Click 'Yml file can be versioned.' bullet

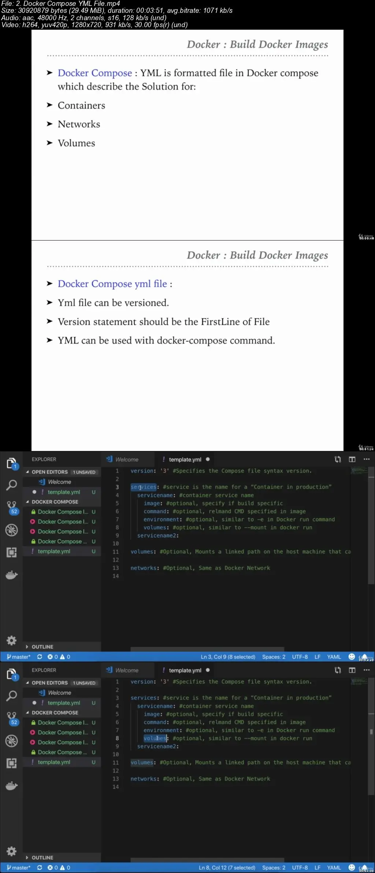[x=113, y=303]
